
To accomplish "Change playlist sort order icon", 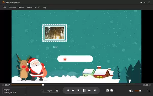I will point(57,91).
